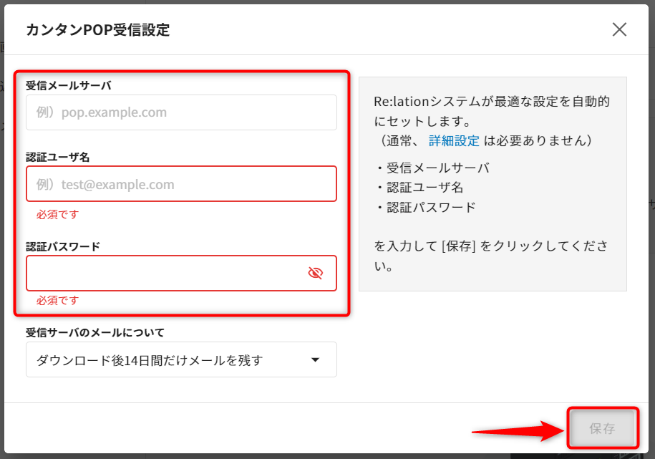Click the カンタンPOP受信設定 dialog title
Screen dimensions: 655x459
(x=98, y=29)
